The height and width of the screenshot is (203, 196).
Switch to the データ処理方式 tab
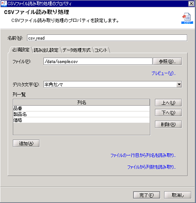(x=76, y=50)
